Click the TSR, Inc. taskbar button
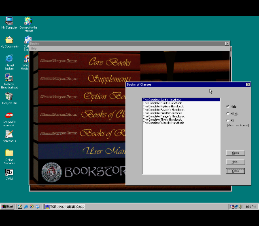 tap(65, 207)
